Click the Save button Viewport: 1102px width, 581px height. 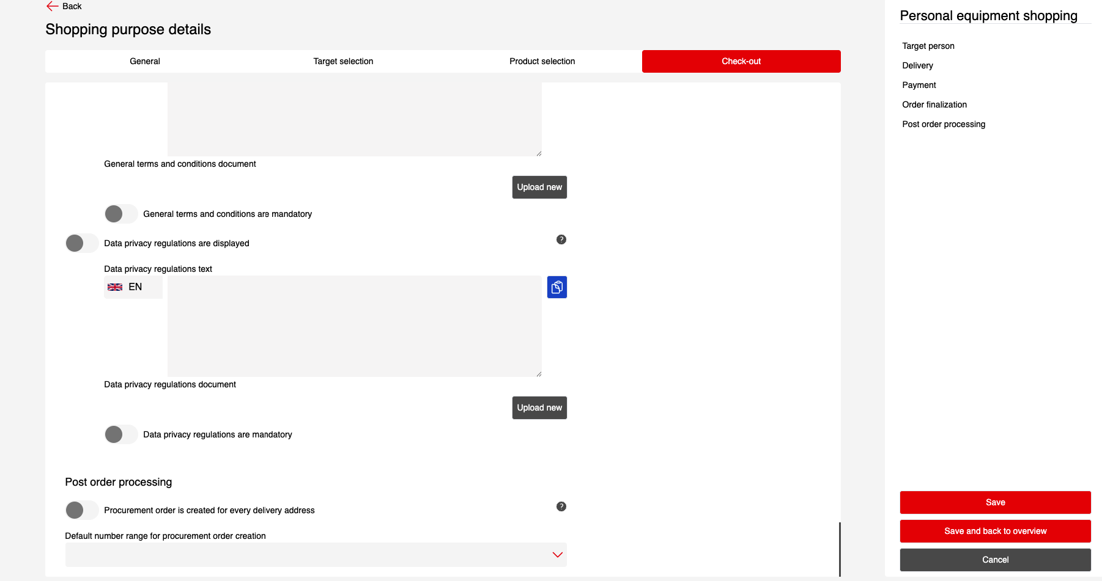[995, 502]
